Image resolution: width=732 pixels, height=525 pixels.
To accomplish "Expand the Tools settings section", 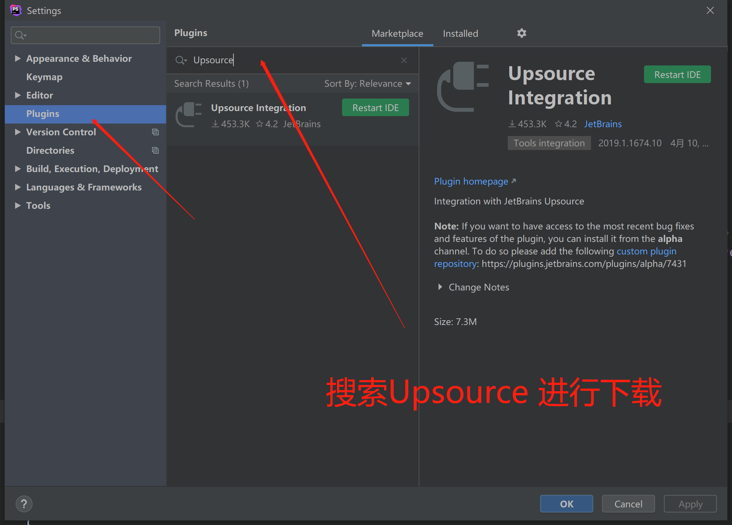I will [17, 206].
